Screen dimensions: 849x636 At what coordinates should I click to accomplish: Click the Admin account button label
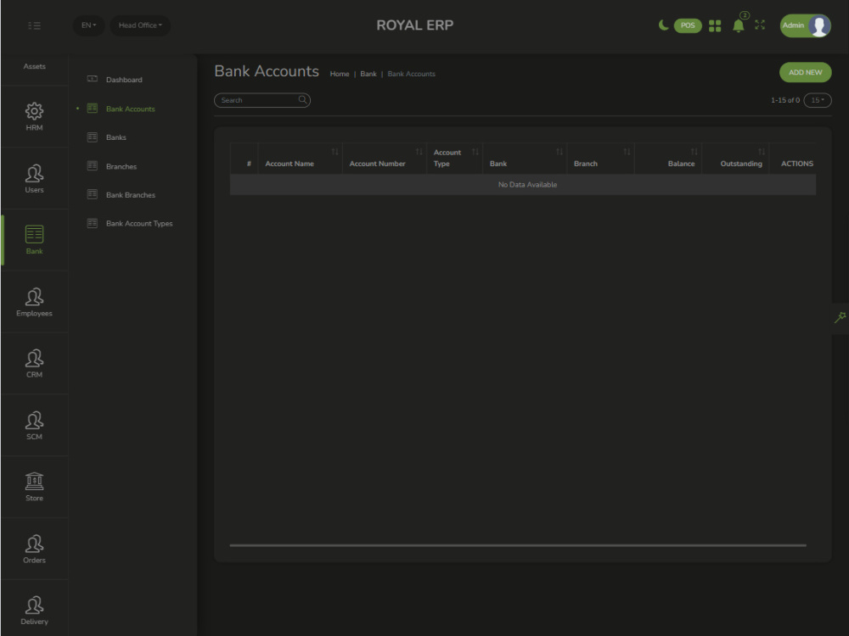(x=793, y=25)
